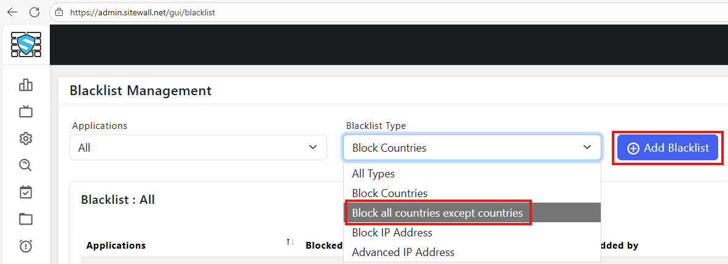The height and width of the screenshot is (264, 728).
Task: Select the All Types option
Action: (x=373, y=174)
